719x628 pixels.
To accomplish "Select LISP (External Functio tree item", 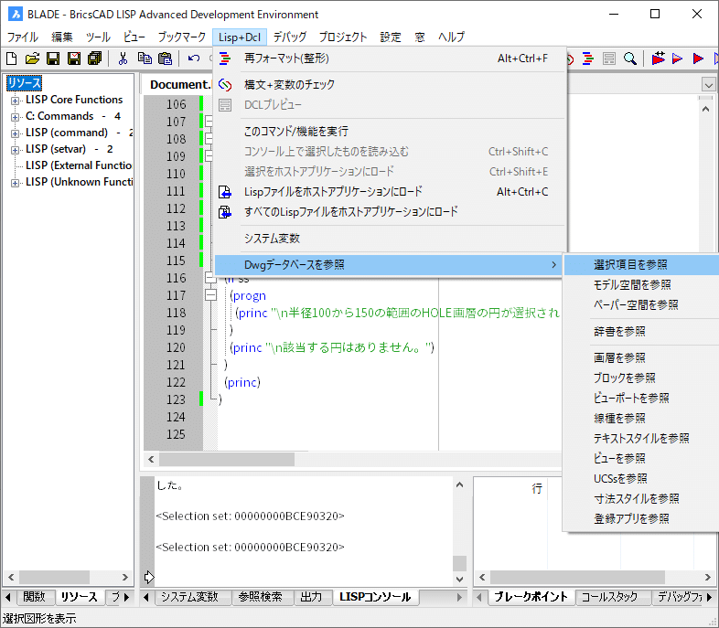I will (x=79, y=165).
